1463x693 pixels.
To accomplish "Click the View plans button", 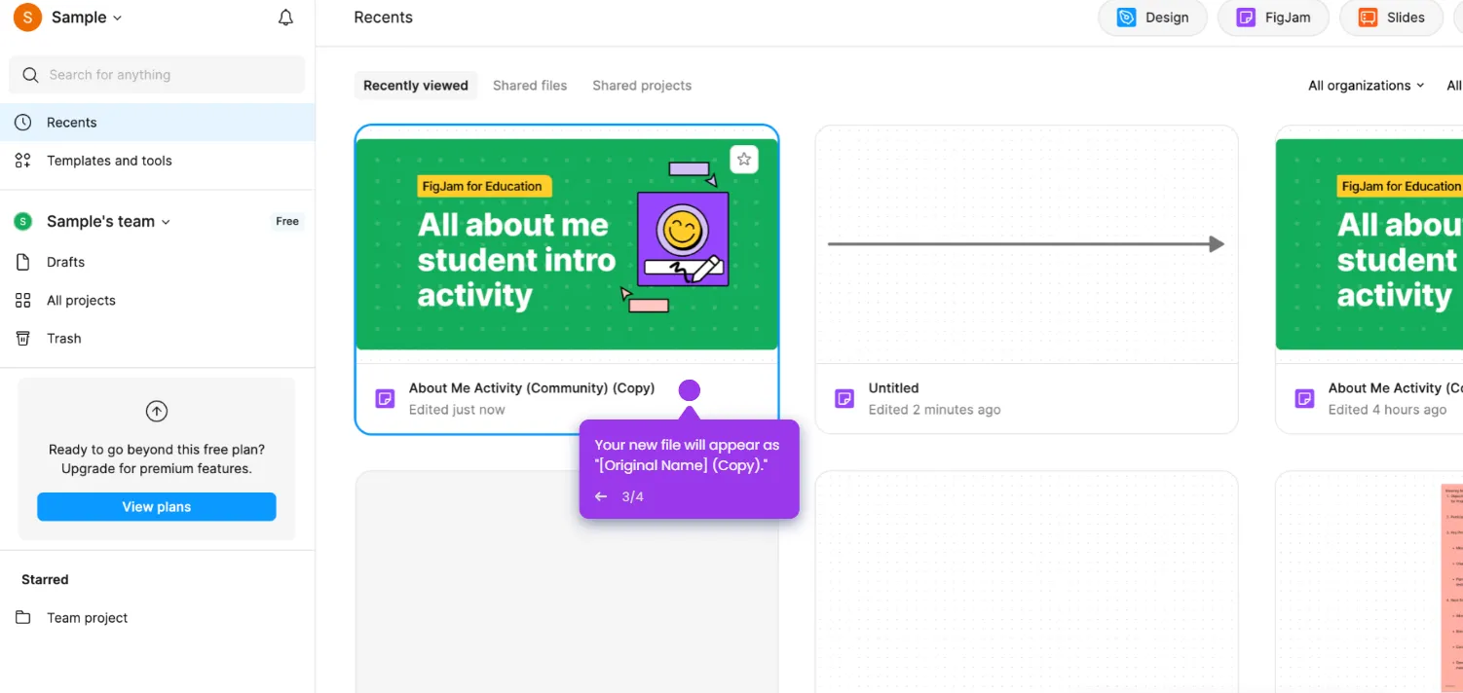I will 157,507.
